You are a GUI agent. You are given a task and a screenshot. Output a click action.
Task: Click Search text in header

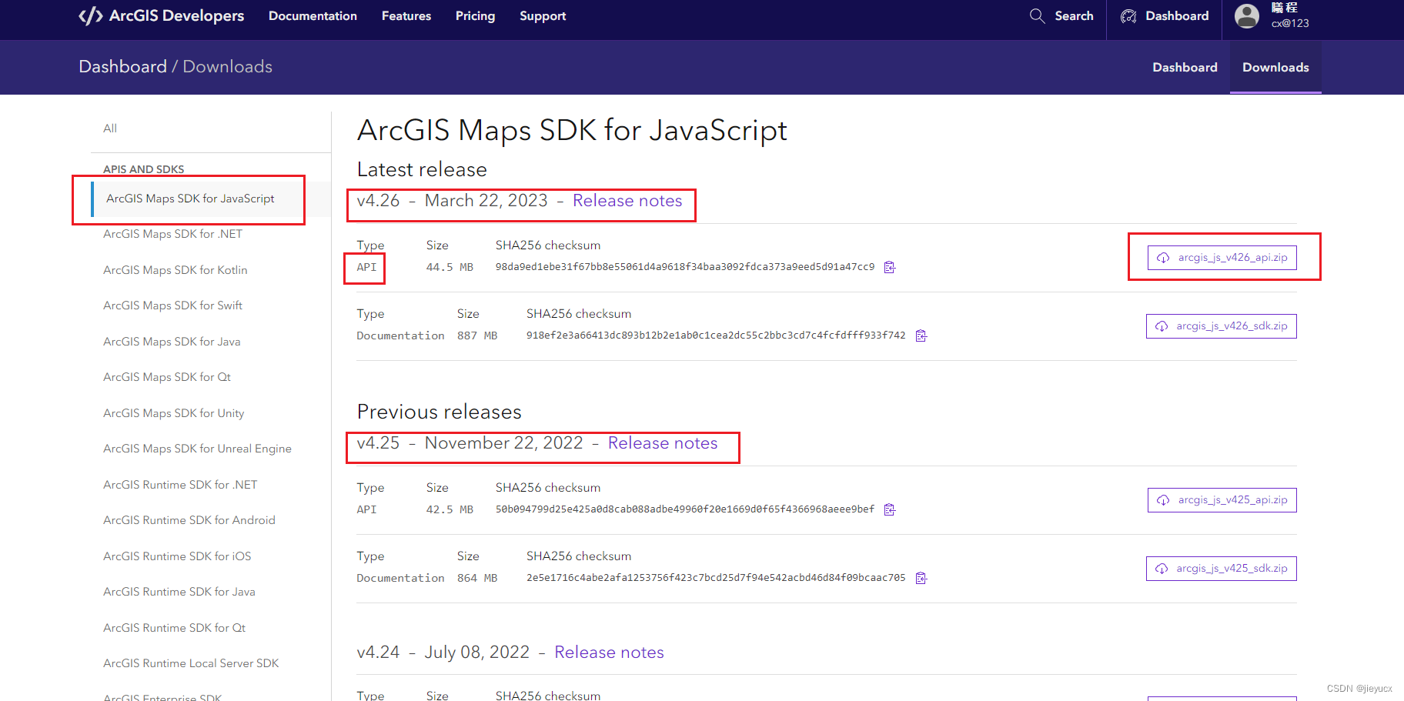click(1074, 16)
